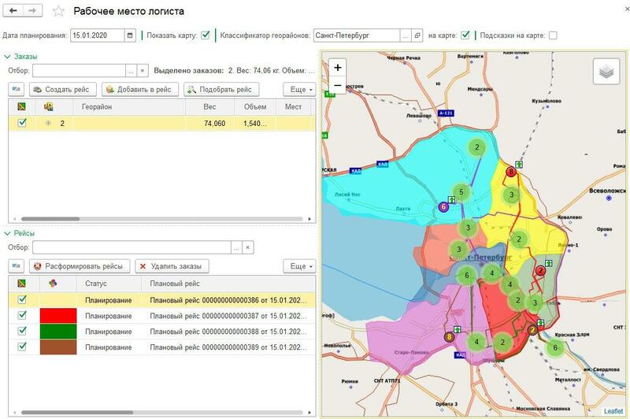Click 'Удалить заказы' button

click(x=172, y=266)
